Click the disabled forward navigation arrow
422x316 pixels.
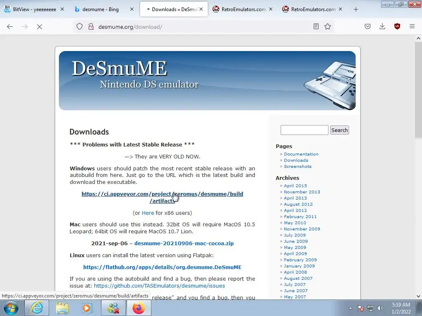(x=25, y=27)
